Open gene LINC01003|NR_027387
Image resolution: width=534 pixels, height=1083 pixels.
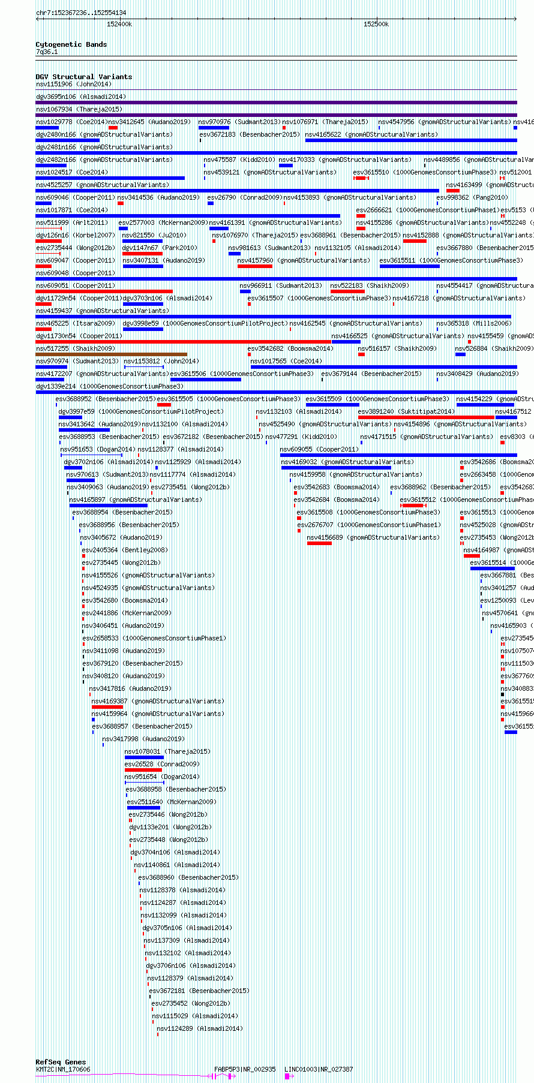point(319,1069)
